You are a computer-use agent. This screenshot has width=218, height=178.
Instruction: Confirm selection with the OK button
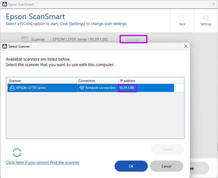[131, 166]
